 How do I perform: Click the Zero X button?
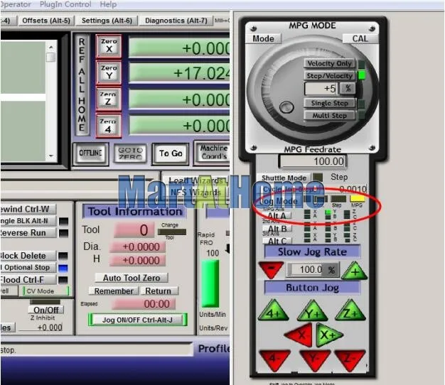tap(109, 46)
